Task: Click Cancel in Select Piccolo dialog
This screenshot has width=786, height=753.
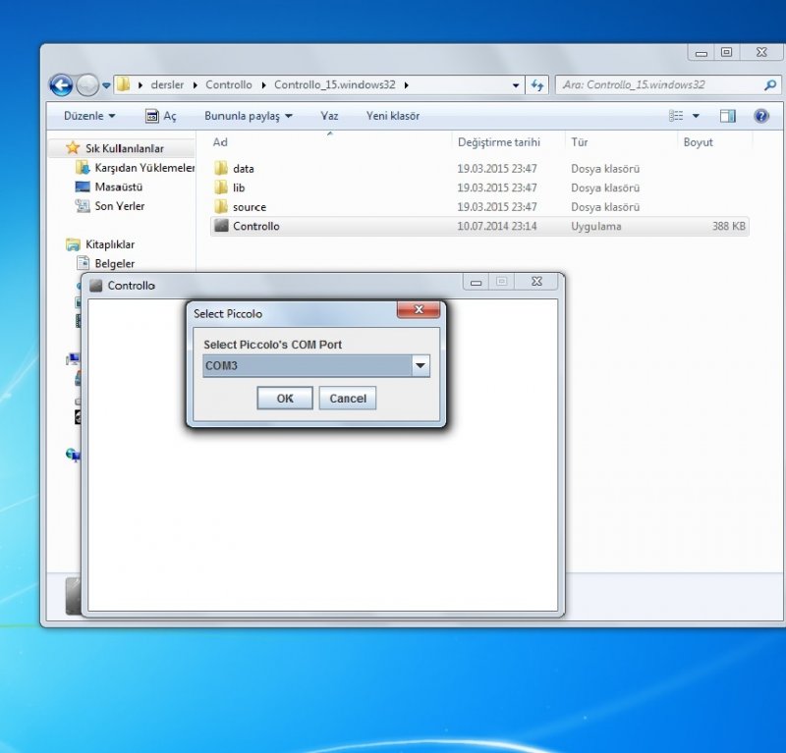Action: coord(348,398)
